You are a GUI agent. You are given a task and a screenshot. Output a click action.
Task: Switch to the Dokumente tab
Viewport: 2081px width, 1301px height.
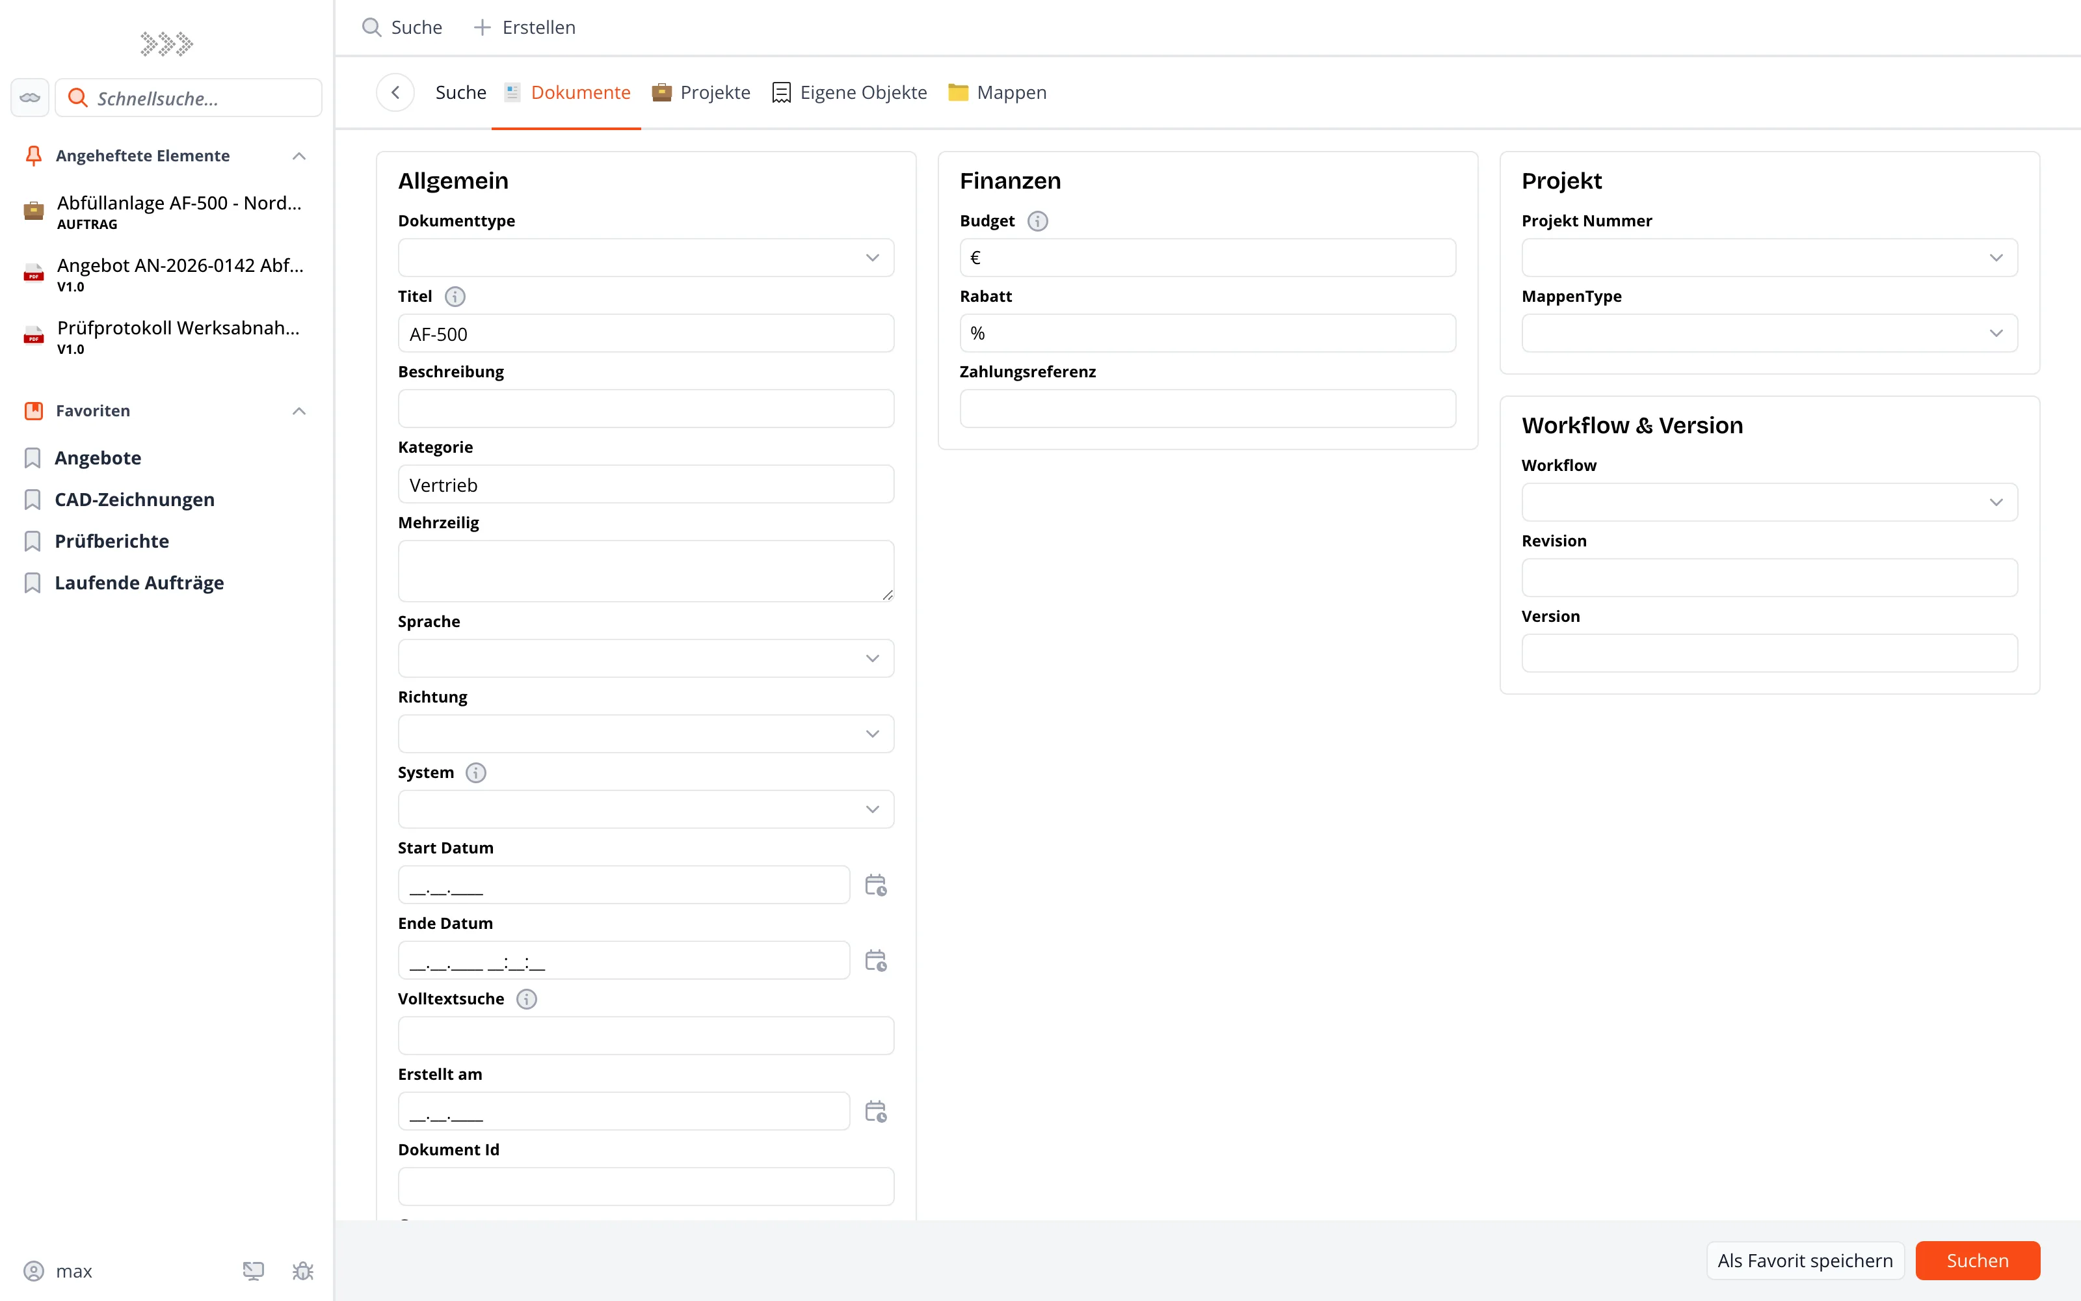[566, 92]
